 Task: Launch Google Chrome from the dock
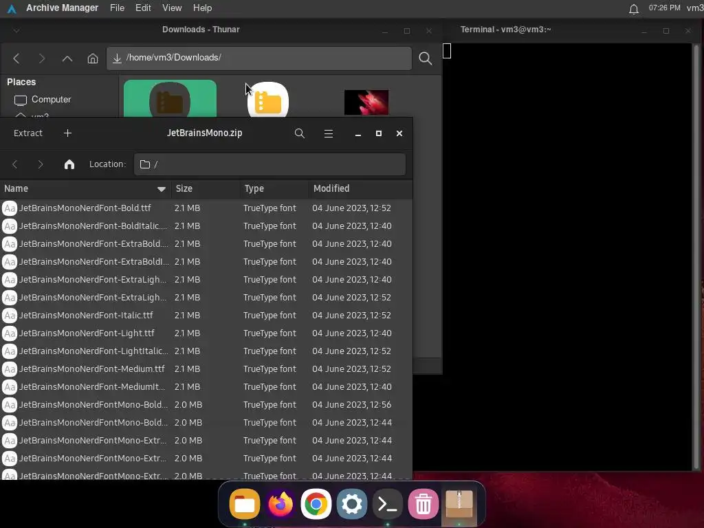[316, 504]
